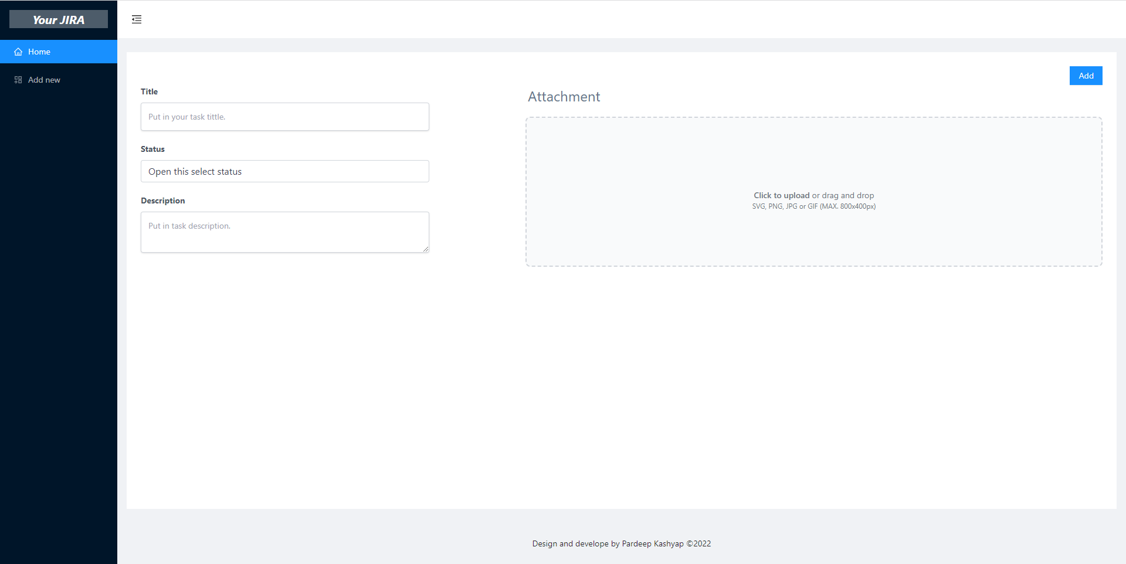Click the Your JIRA logo
1126x564 pixels.
(x=58, y=19)
